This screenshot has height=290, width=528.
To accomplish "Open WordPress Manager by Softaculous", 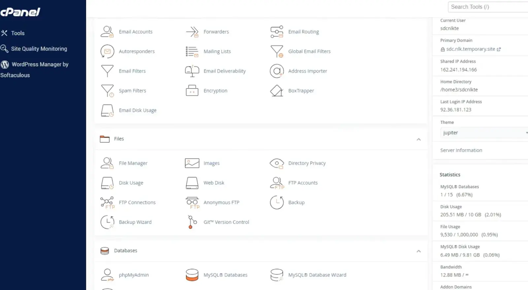I will pos(34,70).
